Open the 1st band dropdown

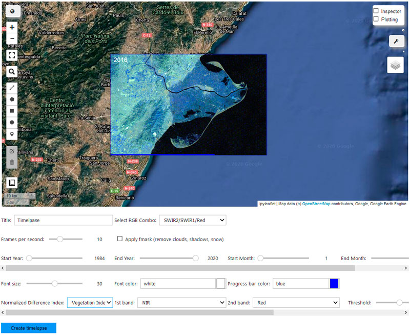182,303
